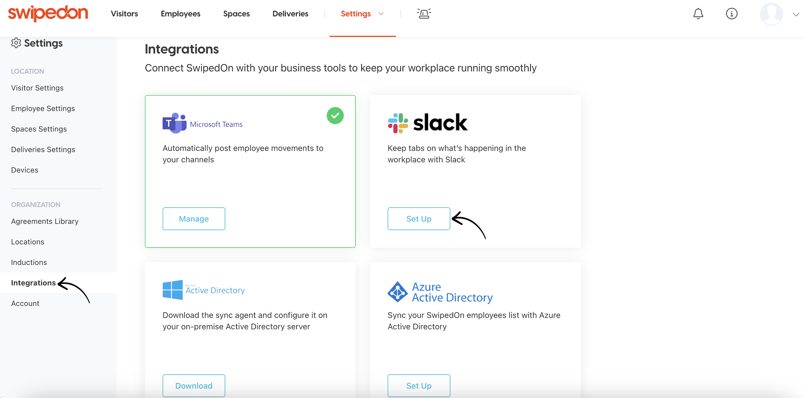Go to the Visitors tab
The width and height of the screenshot is (804, 398).
pyautogui.click(x=124, y=14)
